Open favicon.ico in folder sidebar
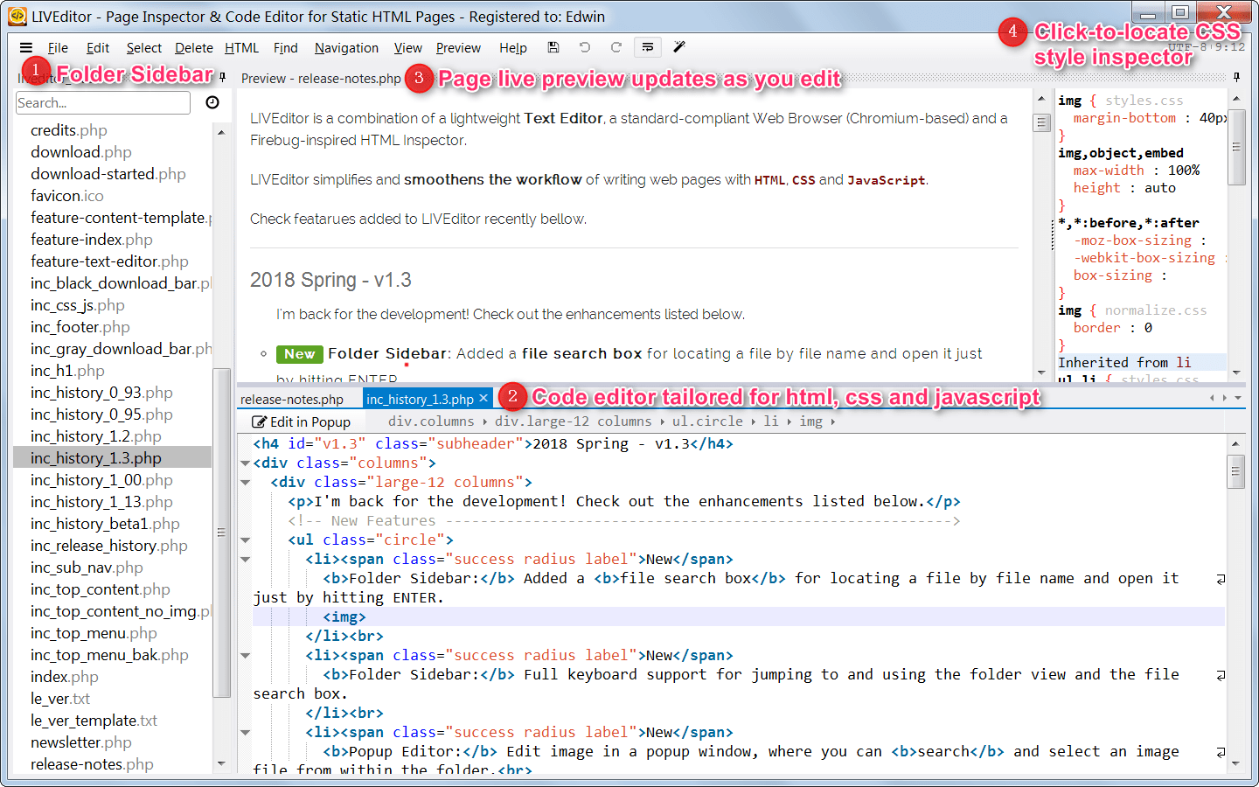The height and width of the screenshot is (787, 1259). coord(67,196)
